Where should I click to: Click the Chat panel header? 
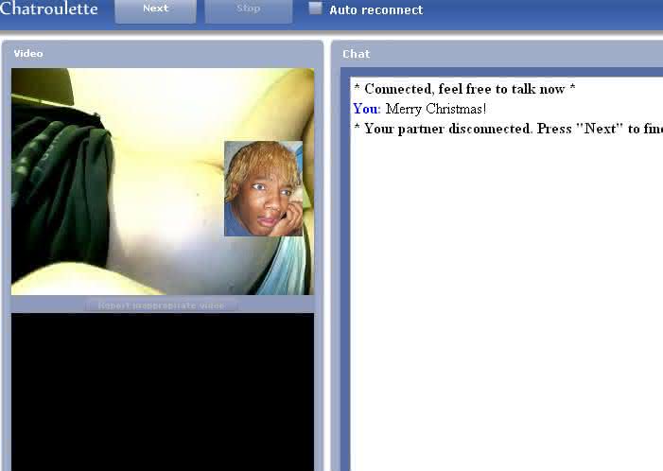[x=356, y=54]
